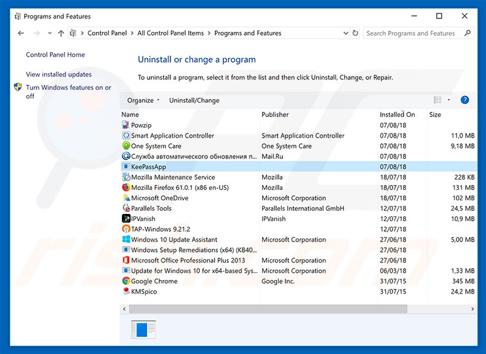The image size is (486, 354).
Task: Go back with the left arrow
Action: click(21, 33)
